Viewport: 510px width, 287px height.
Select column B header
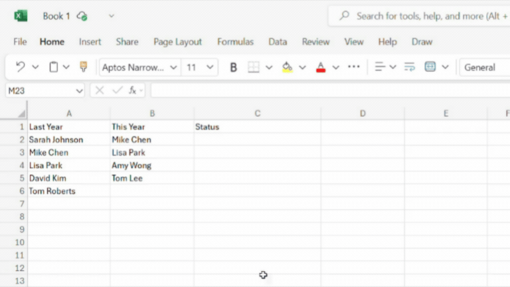(x=152, y=113)
